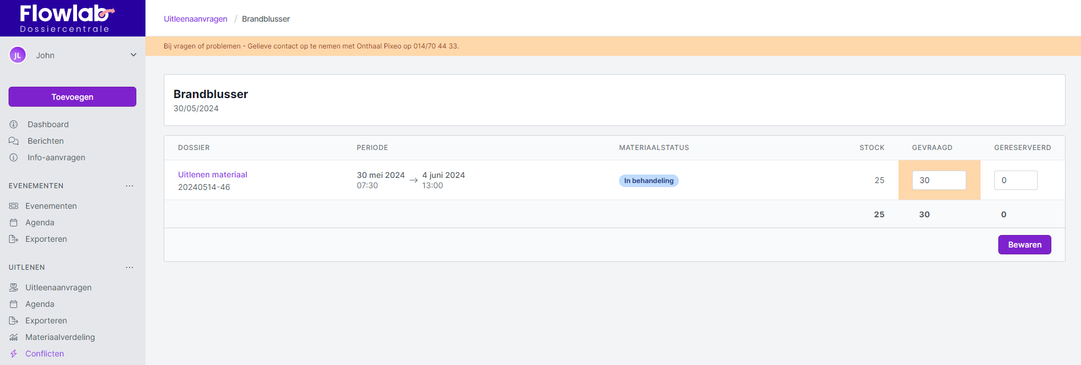Click the Materiaalverdeling chart icon
This screenshot has width=1081, height=365.
(14, 337)
